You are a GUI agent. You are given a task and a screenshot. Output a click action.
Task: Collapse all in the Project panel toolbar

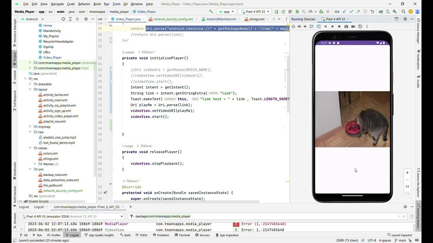click(x=77, y=19)
